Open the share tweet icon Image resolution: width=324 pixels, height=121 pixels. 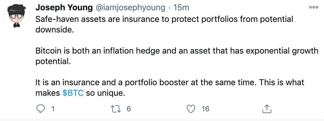(267, 109)
